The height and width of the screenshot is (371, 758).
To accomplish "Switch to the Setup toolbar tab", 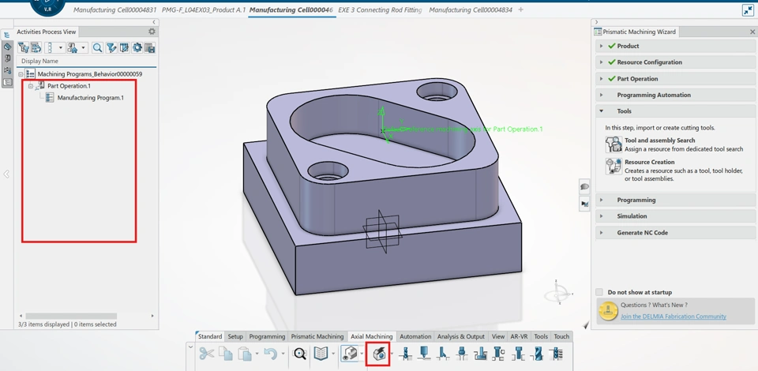I will coord(235,336).
